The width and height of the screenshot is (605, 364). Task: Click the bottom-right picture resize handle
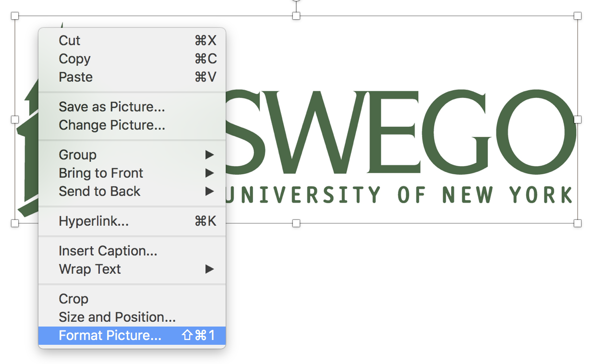(578, 223)
